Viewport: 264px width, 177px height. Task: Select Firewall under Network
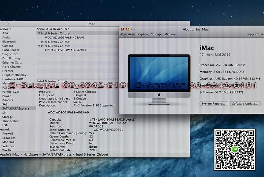[8, 133]
